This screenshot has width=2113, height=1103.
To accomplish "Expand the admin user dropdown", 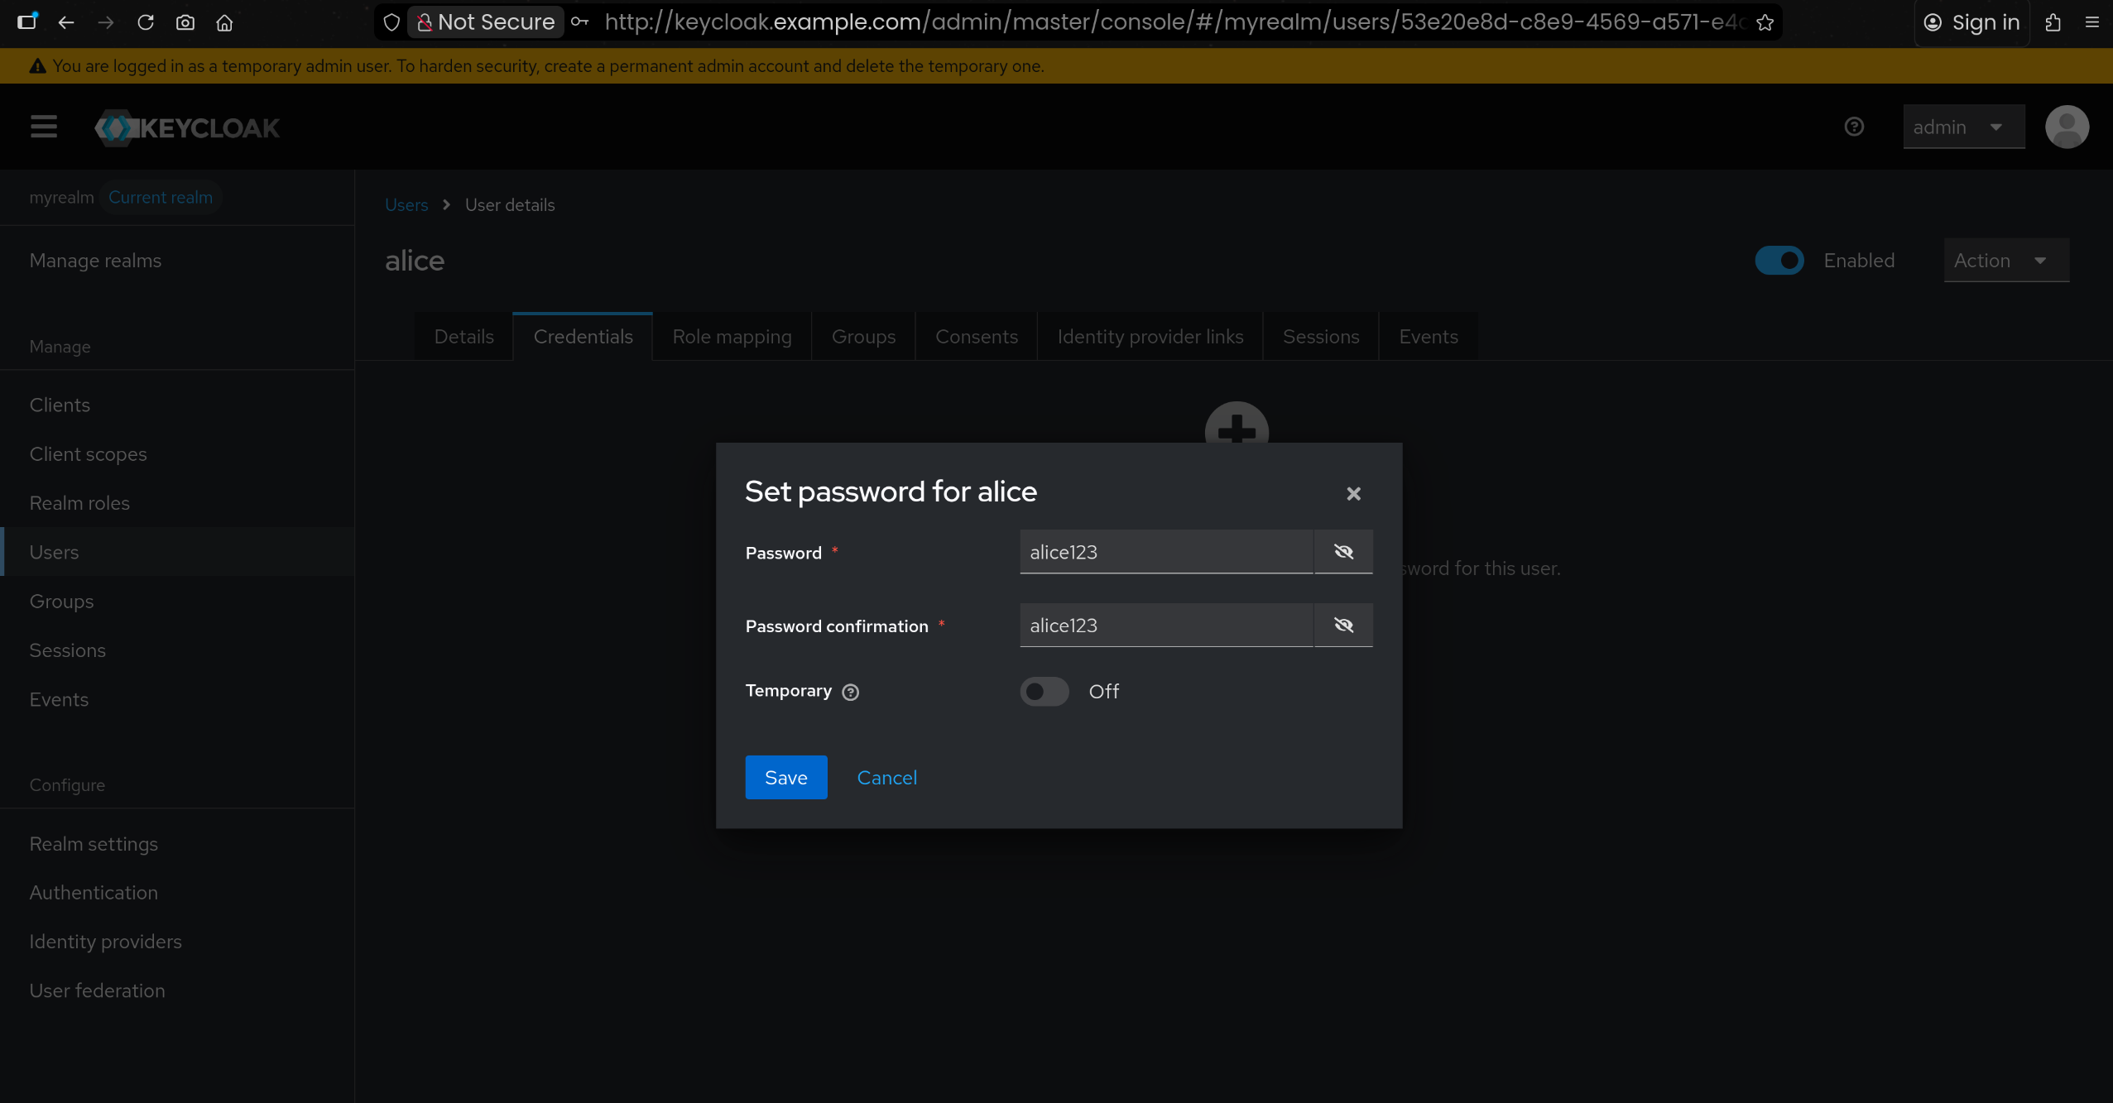I will click(x=1963, y=127).
